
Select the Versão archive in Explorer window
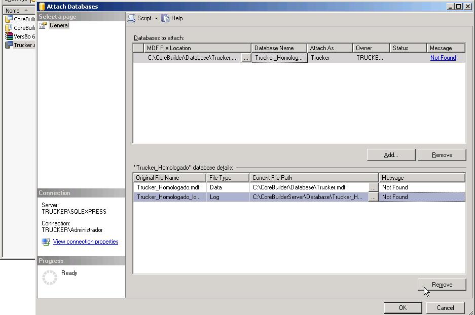[x=20, y=36]
